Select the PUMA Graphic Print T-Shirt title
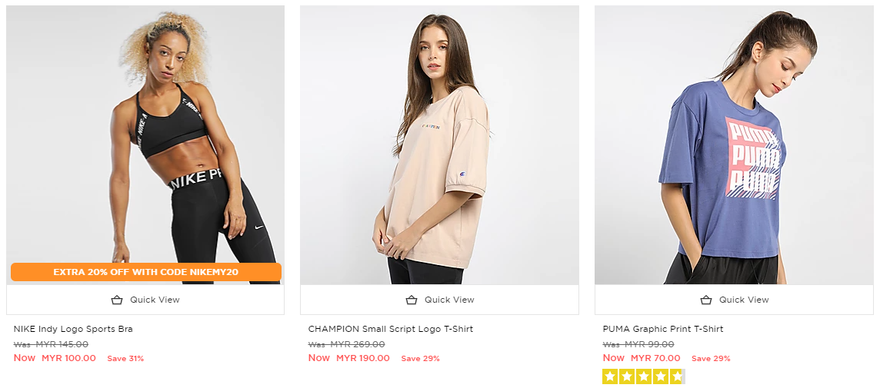The image size is (880, 388). [x=663, y=329]
